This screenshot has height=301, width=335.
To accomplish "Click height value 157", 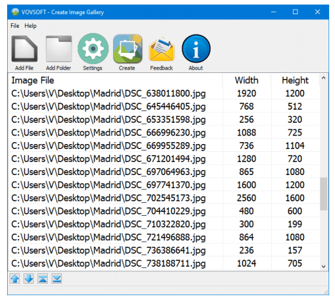I will coord(295,251).
